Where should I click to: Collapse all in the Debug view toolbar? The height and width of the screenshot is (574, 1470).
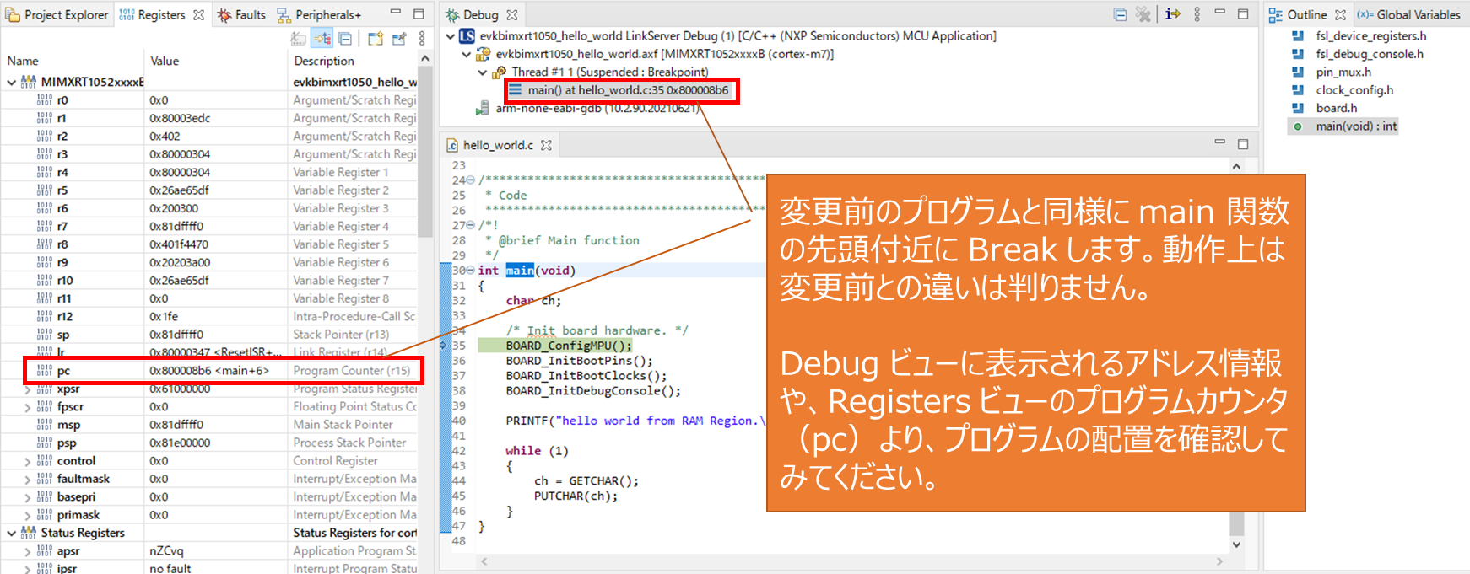click(1120, 14)
